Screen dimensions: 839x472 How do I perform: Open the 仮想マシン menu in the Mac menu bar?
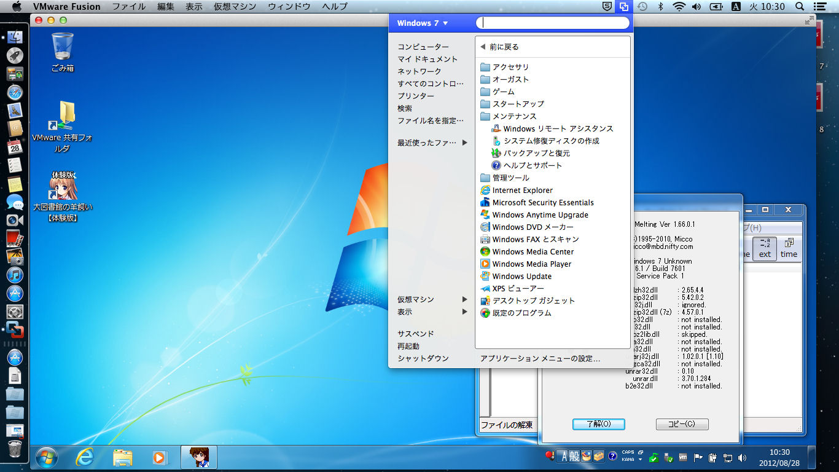coord(236,7)
